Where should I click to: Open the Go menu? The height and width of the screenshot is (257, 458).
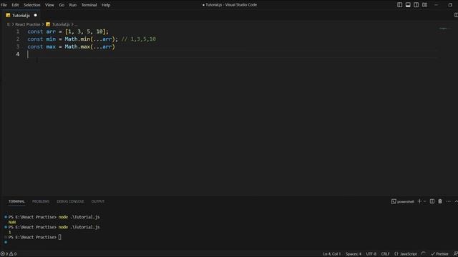(62, 5)
